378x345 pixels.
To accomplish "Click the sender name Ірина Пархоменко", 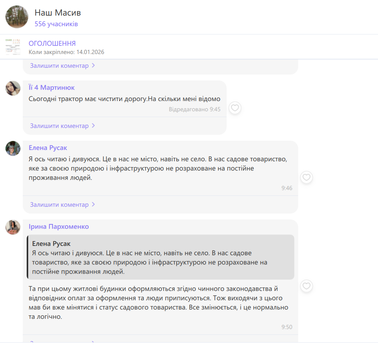I will click(x=59, y=226).
